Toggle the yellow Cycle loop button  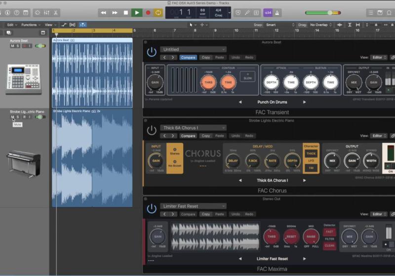point(158,13)
